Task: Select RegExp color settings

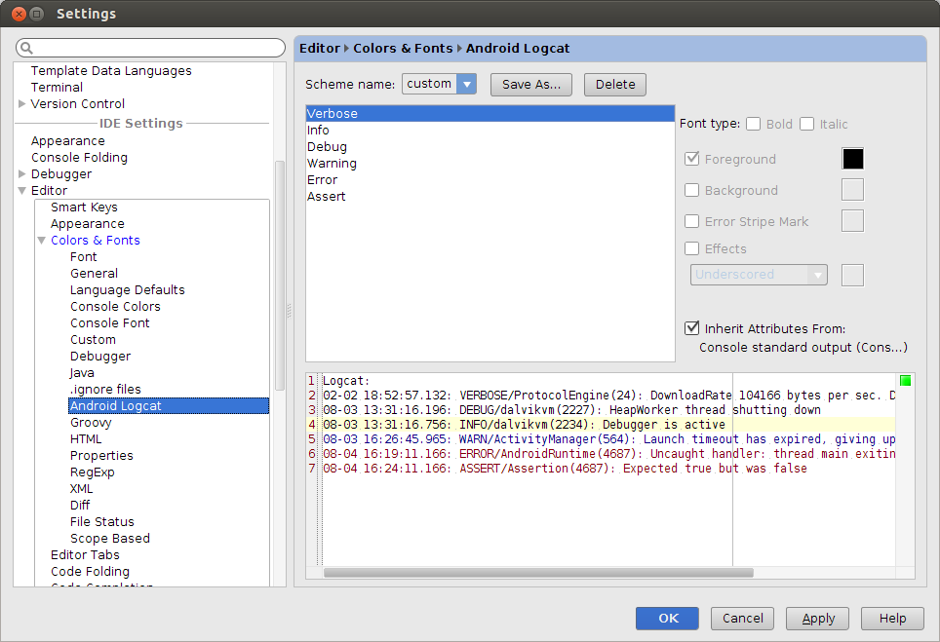Action: coord(92,472)
